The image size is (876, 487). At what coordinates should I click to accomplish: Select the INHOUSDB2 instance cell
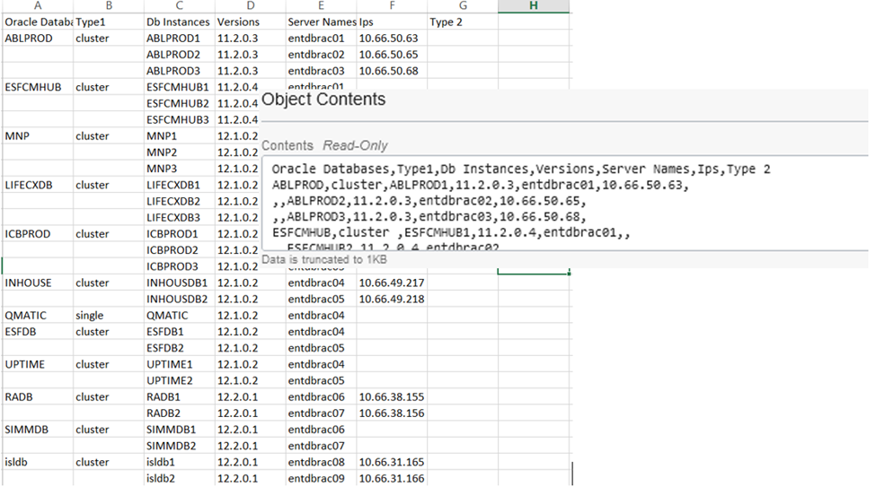coord(180,299)
